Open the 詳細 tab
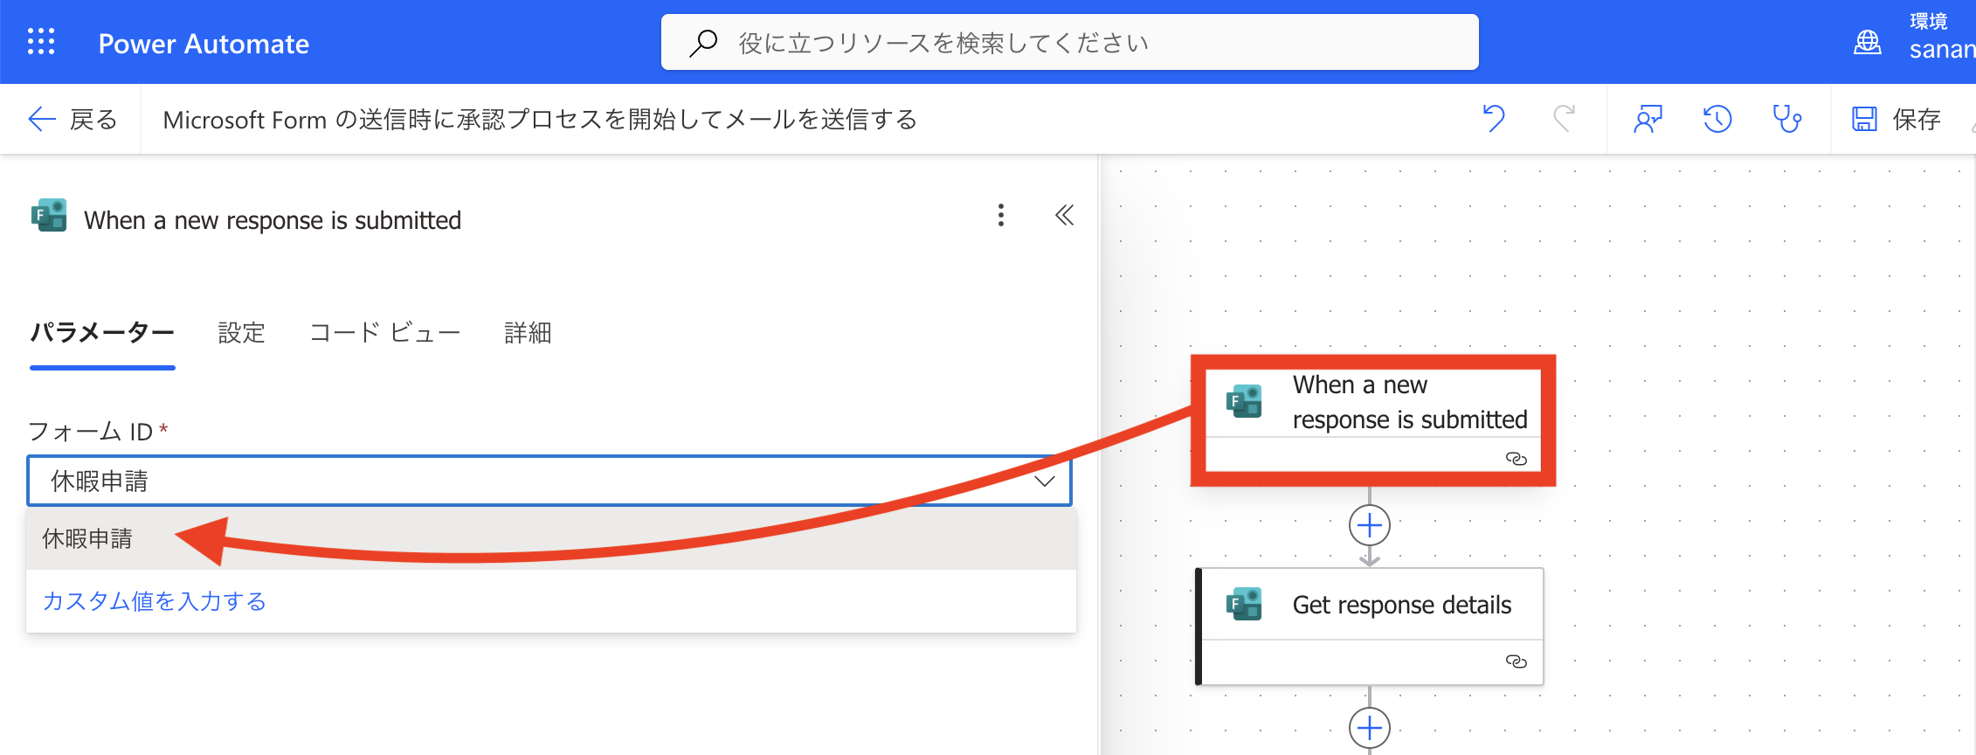 [x=528, y=332]
